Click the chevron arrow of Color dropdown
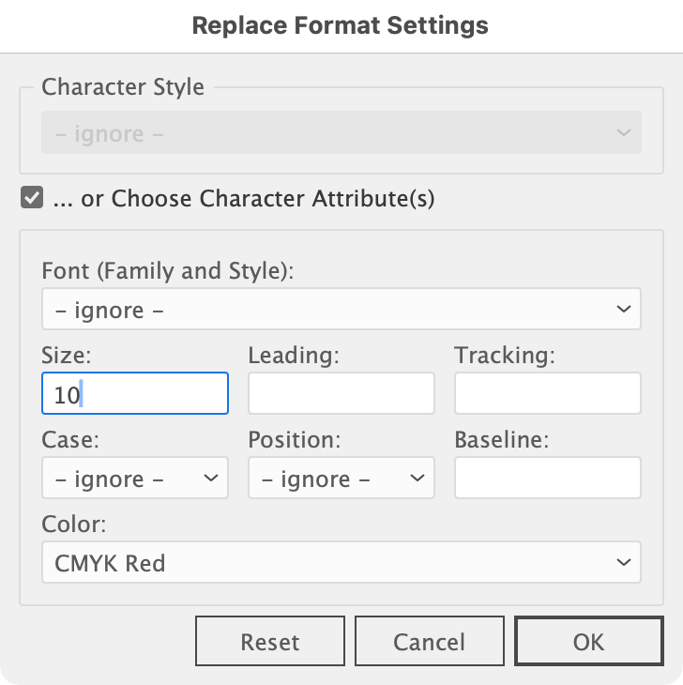This screenshot has height=685, width=683. pyautogui.click(x=623, y=562)
